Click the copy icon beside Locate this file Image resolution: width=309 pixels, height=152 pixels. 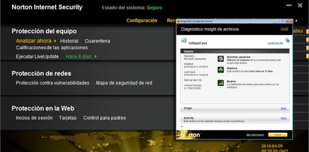click(x=287, y=40)
